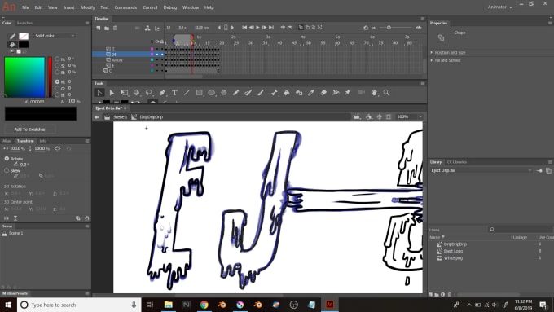This screenshot has height=312, width=554.
Task: Open the Animator workspace dropdown
Action: pyautogui.click(x=499, y=7)
